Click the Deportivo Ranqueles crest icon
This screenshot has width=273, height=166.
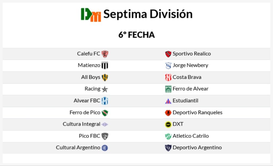[168, 113]
